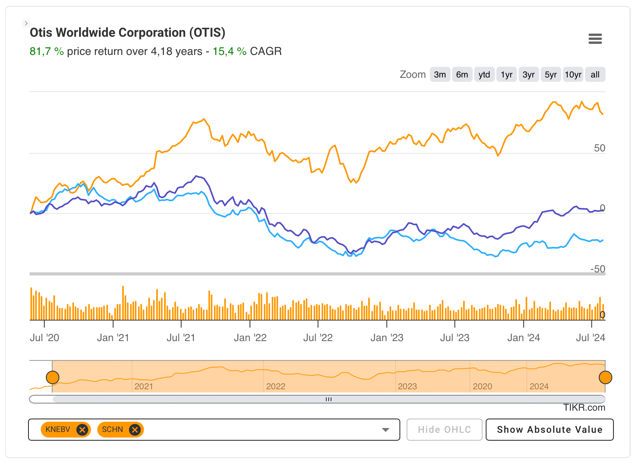Expand the small chevron above the title
The height and width of the screenshot is (464, 636).
coord(26,23)
